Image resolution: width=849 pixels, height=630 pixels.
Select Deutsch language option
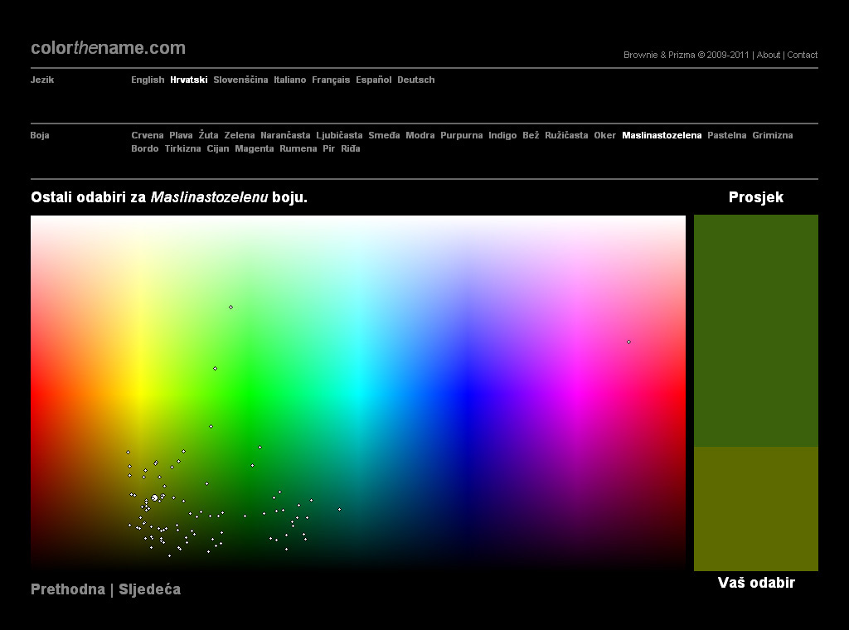(x=415, y=80)
